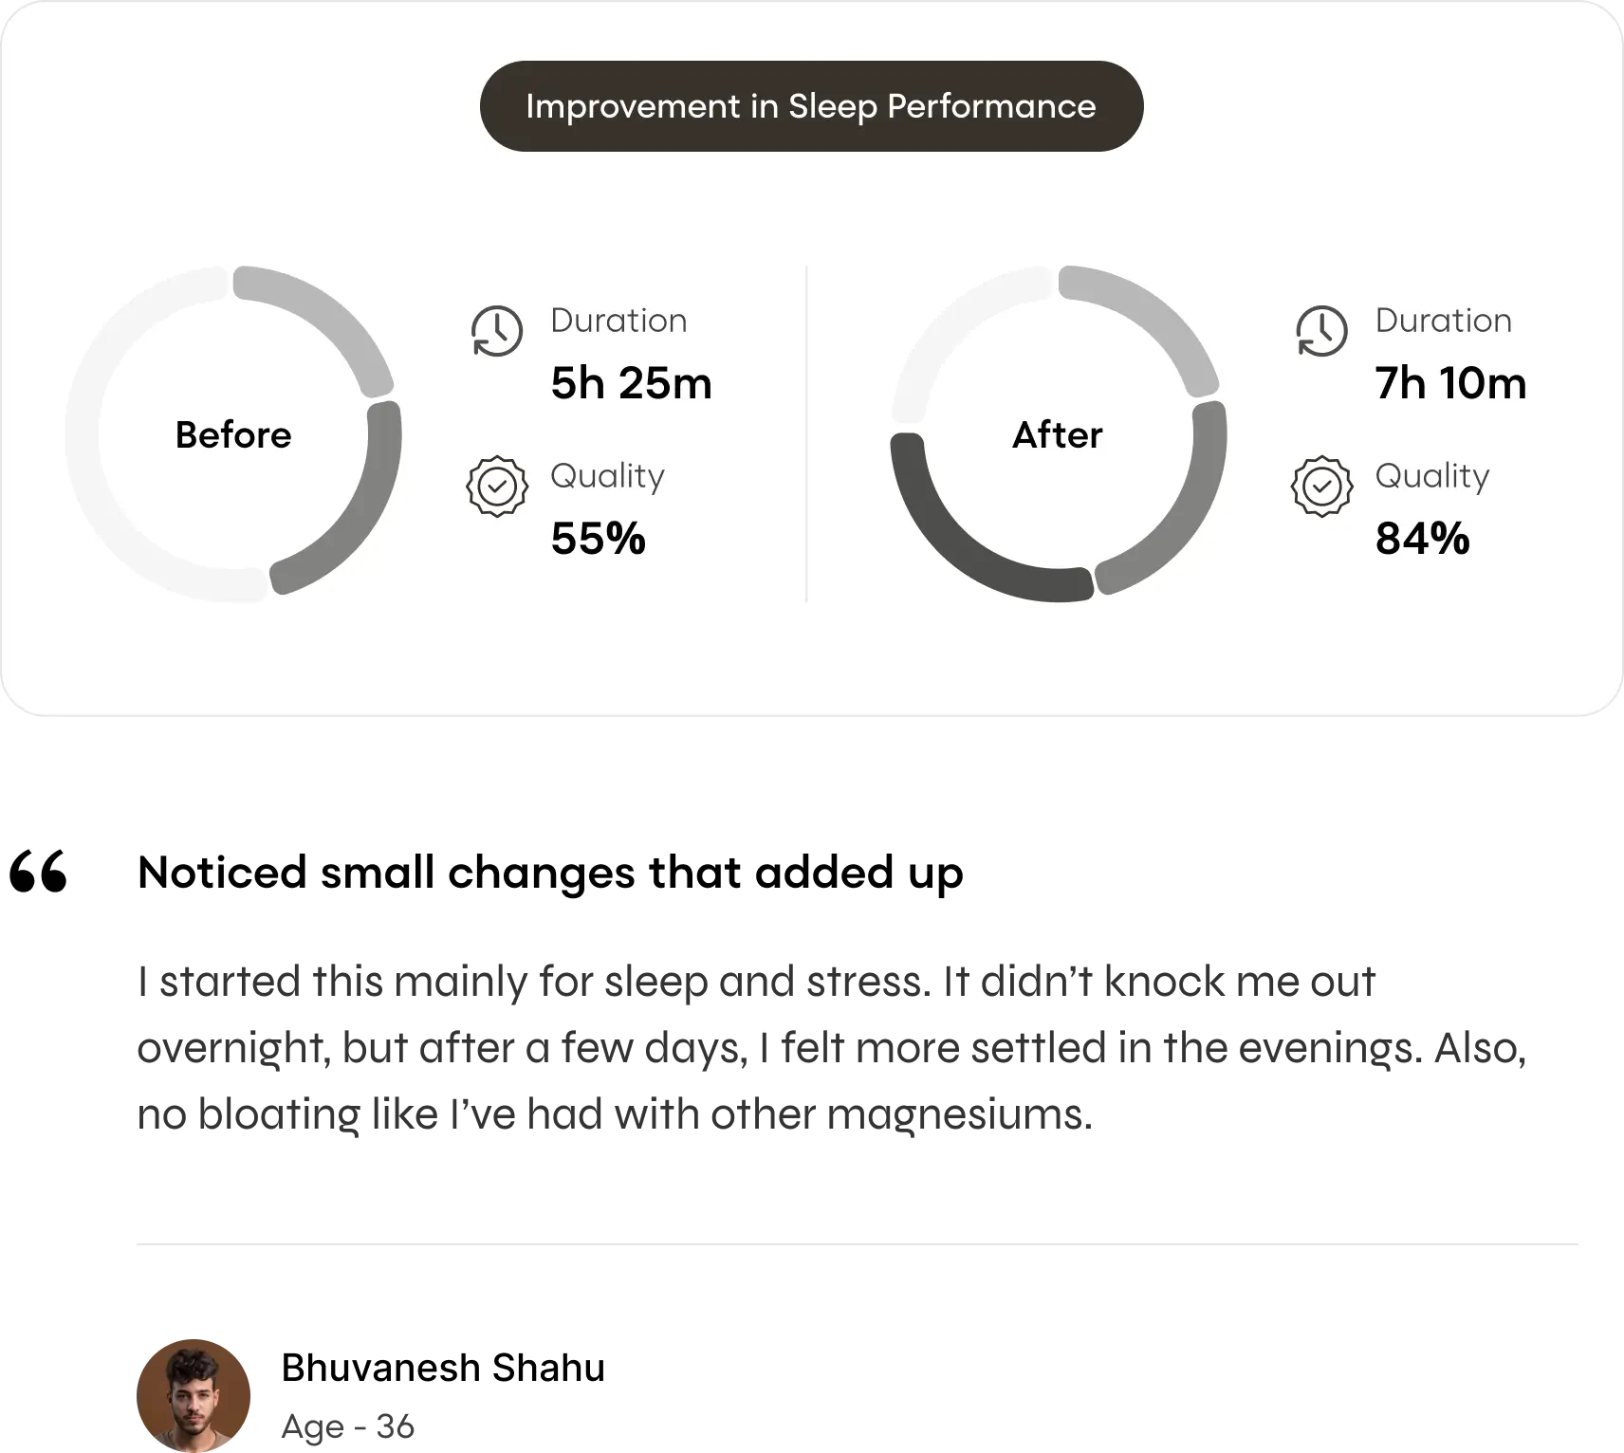Click the Duration label under Before section
Screen dimensions: 1624x1453
pyautogui.click(x=618, y=321)
